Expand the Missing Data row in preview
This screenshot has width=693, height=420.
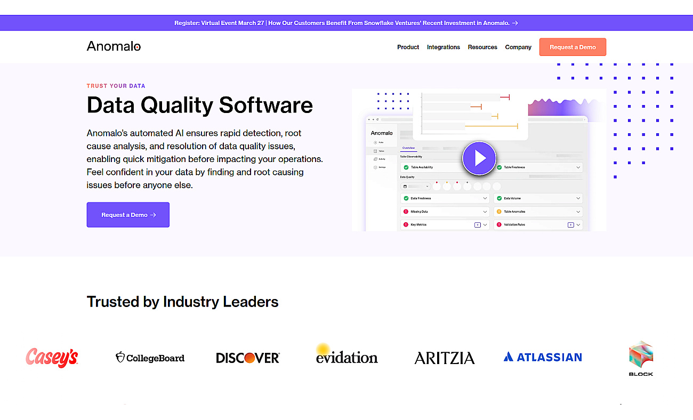tap(485, 212)
